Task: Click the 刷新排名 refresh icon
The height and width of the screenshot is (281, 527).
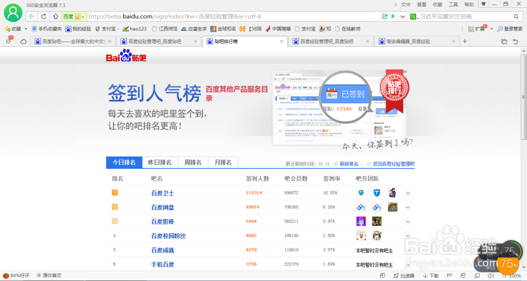Action: [336, 164]
